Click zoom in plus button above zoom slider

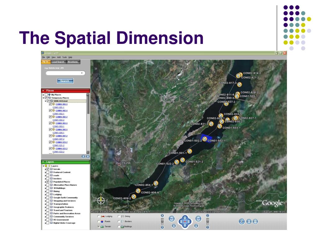tap(162, 216)
